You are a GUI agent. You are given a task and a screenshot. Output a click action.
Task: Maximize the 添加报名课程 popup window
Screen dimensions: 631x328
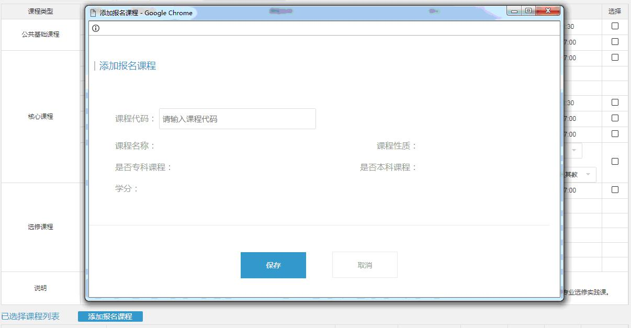pos(528,11)
